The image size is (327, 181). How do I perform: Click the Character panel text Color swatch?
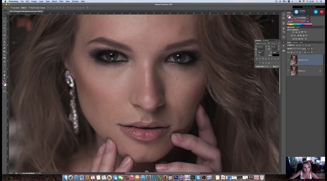point(276,55)
